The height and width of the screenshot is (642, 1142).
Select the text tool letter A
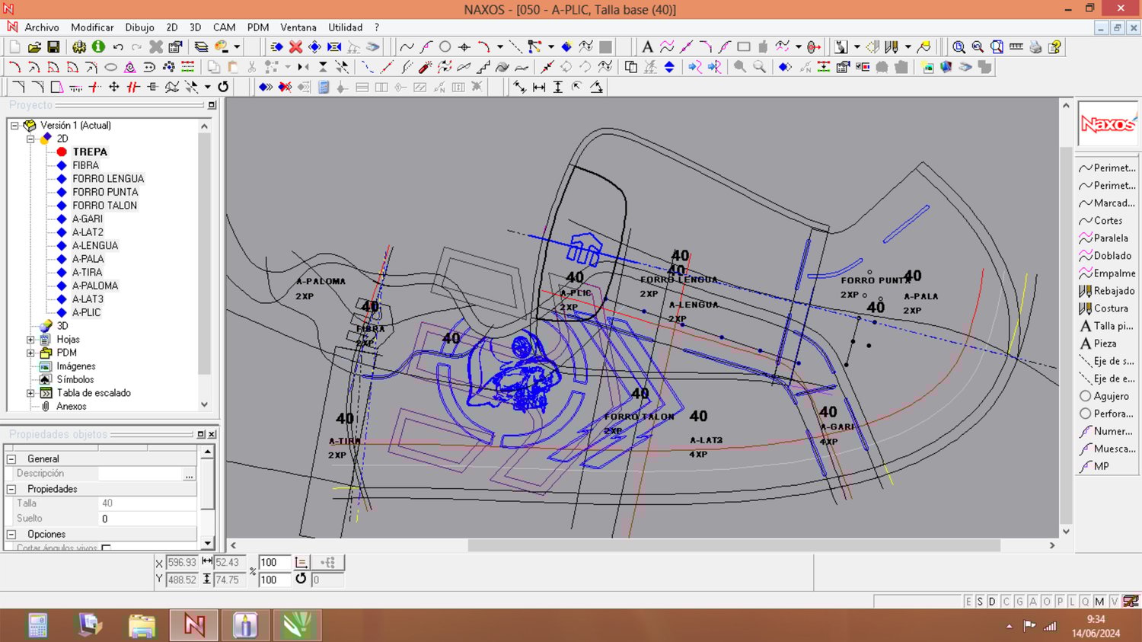[x=647, y=47]
